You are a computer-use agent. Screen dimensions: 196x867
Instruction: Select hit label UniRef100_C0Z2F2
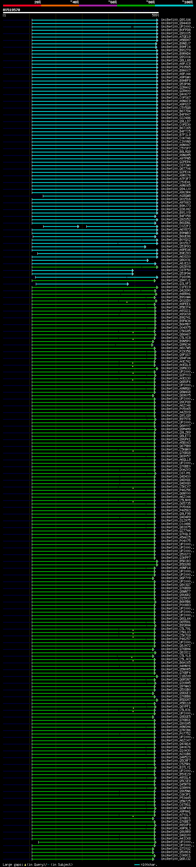pos(176,226)
